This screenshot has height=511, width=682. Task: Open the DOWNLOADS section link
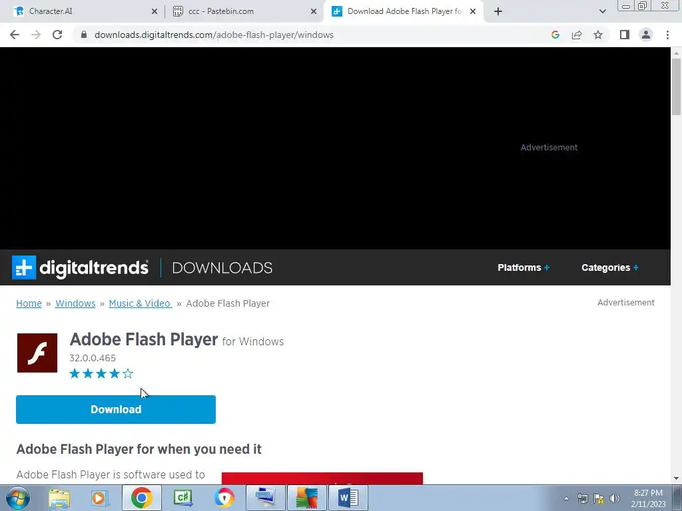(222, 267)
